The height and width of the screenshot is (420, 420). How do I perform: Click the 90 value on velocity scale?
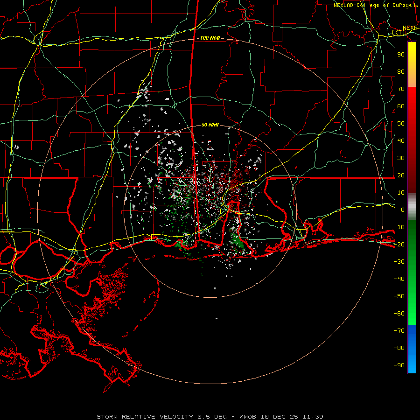[x=401, y=55]
